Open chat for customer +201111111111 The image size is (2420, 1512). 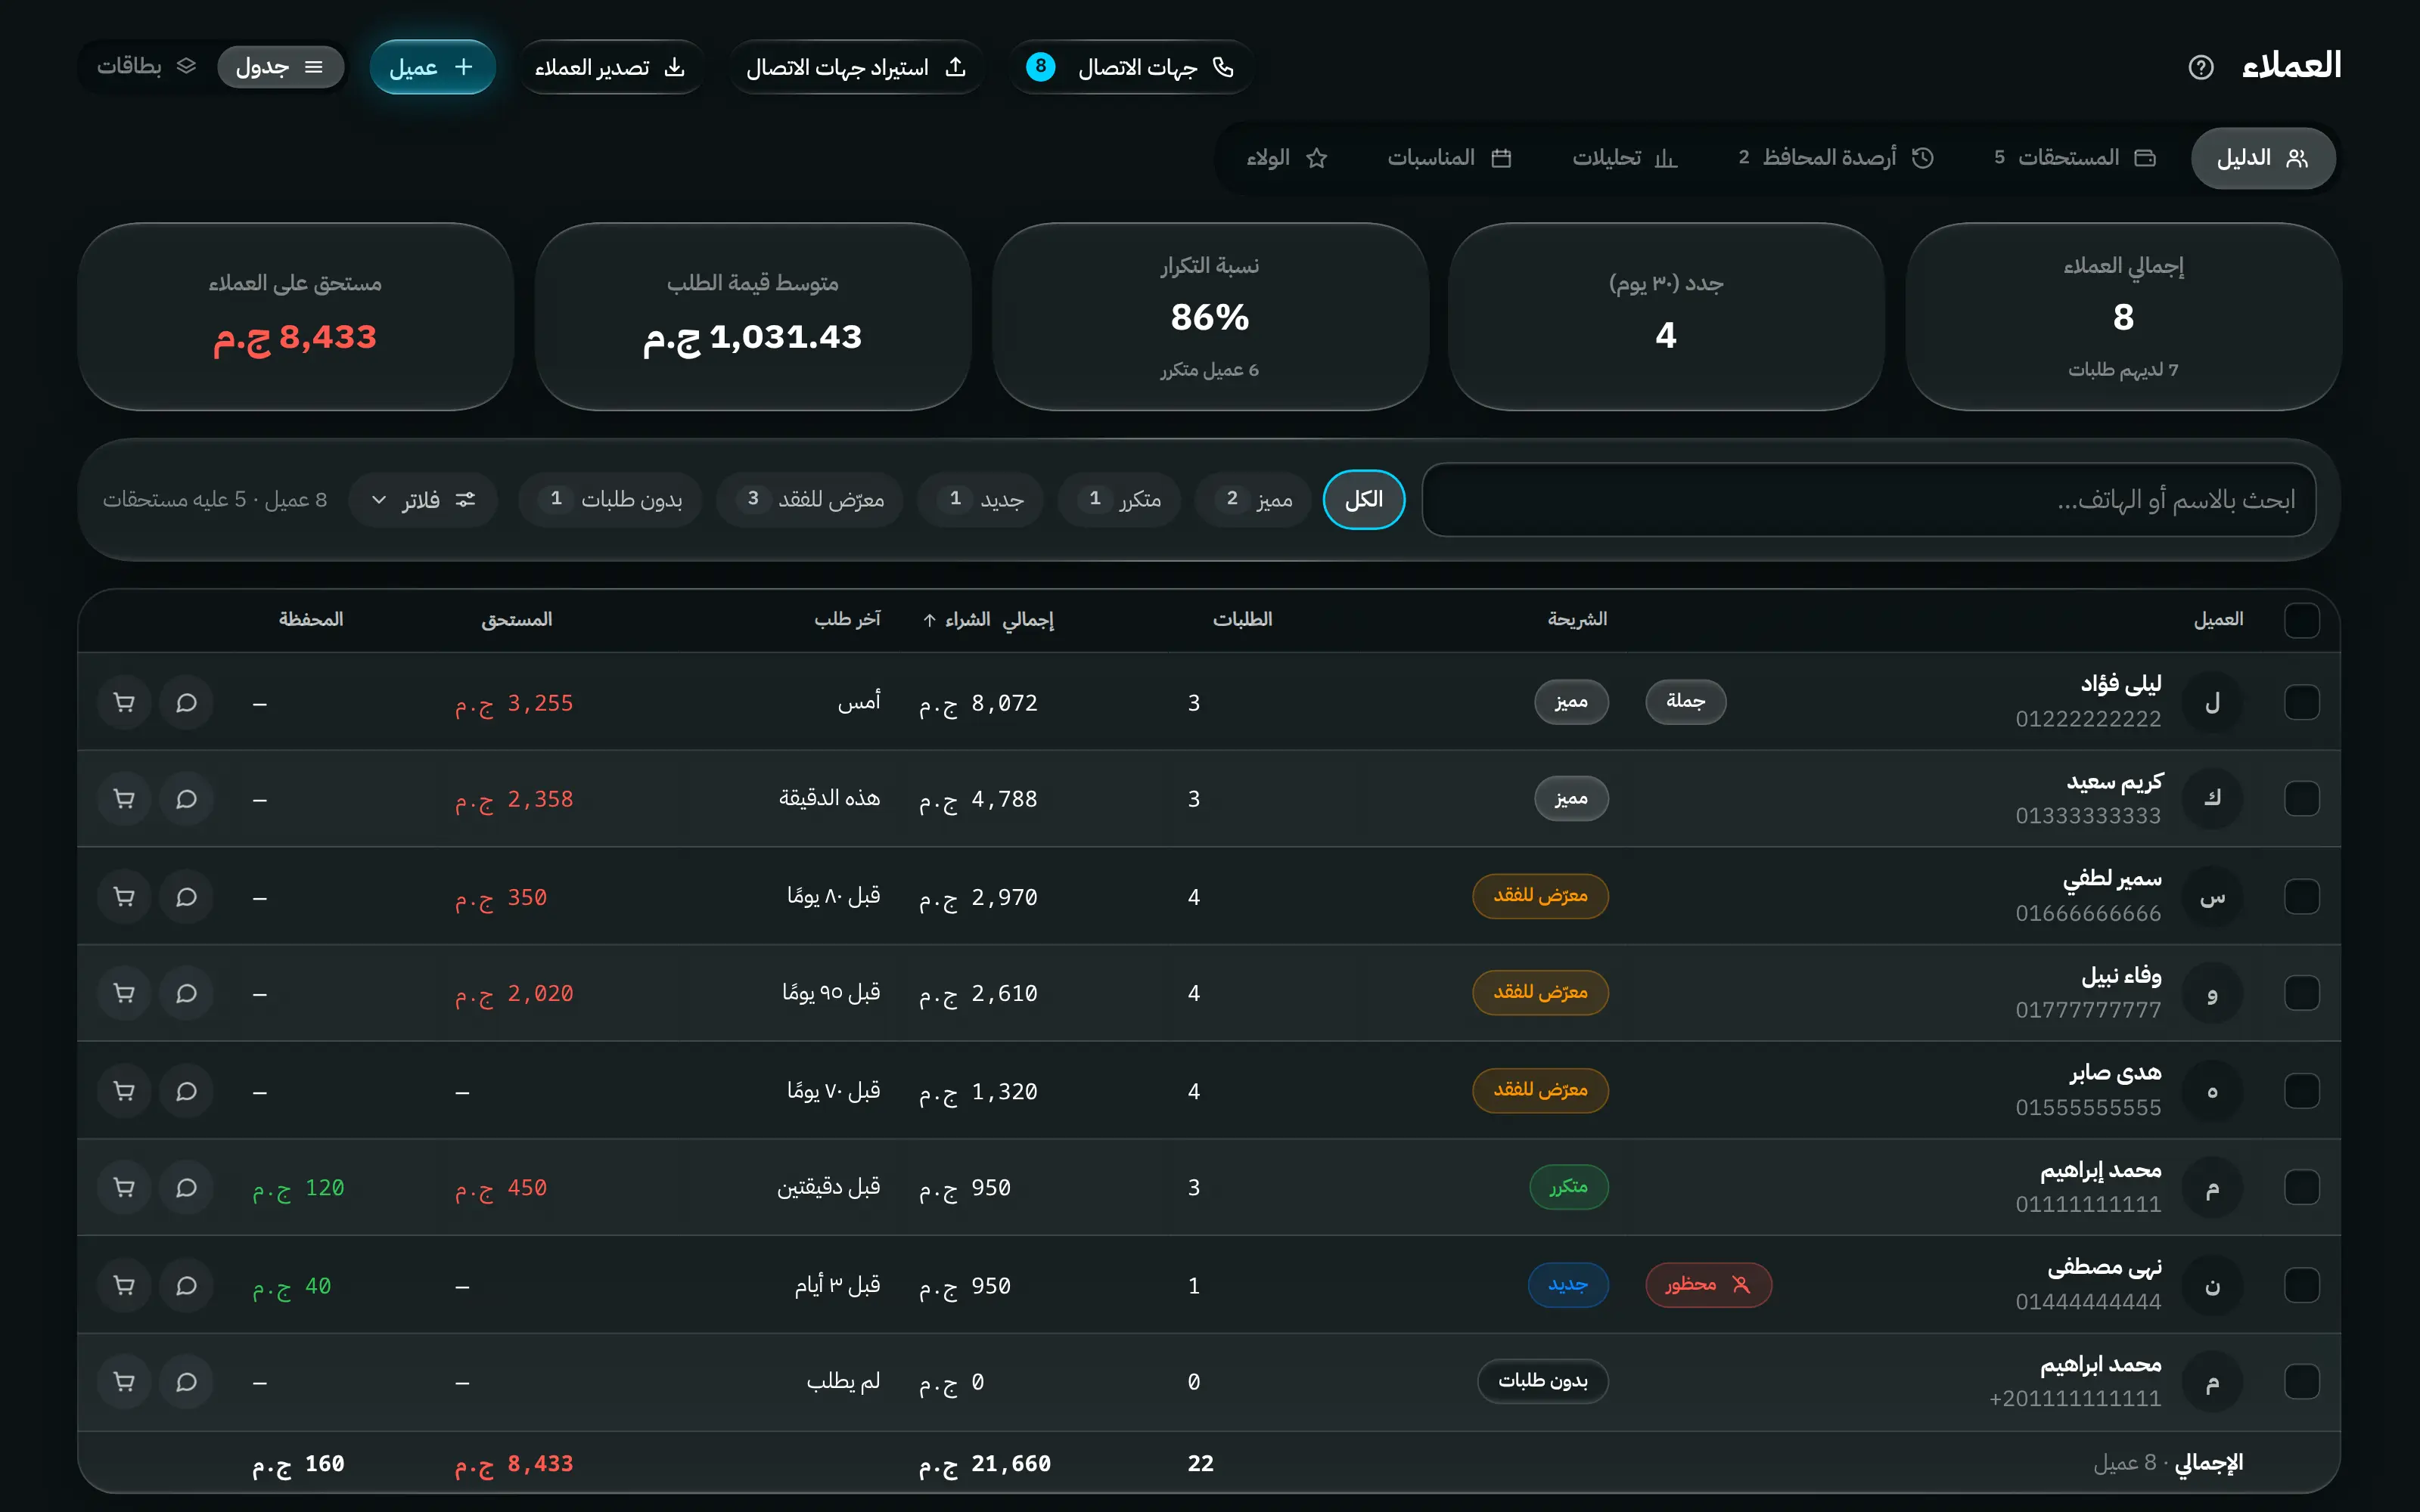[x=186, y=1382]
